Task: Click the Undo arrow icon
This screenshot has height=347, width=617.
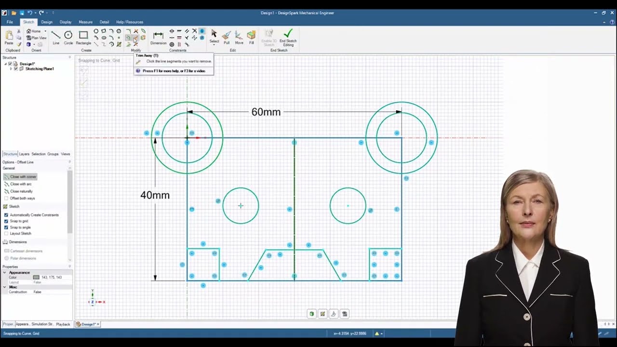Action: pos(30,13)
